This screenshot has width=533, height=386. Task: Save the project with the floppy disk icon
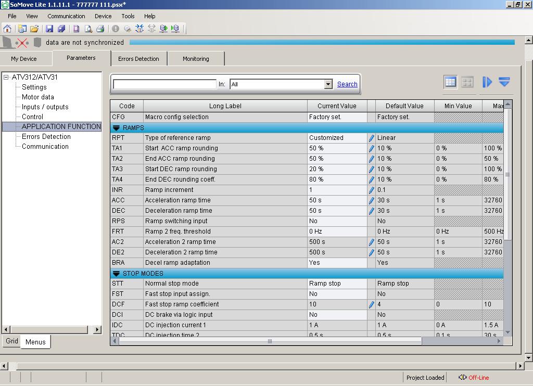point(49,29)
